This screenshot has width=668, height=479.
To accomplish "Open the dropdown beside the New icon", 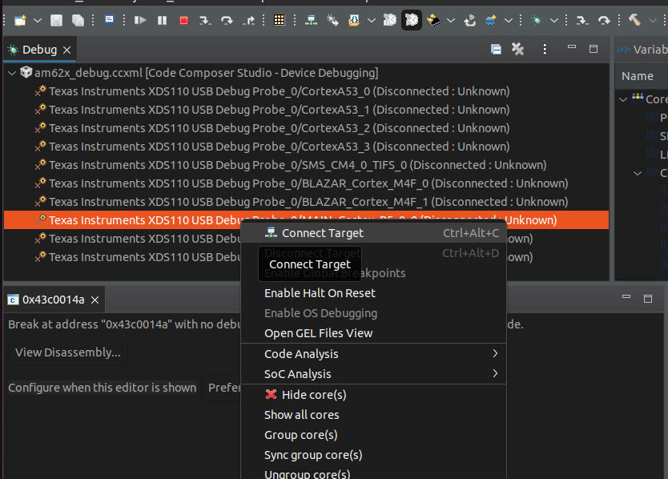I will click(x=38, y=20).
